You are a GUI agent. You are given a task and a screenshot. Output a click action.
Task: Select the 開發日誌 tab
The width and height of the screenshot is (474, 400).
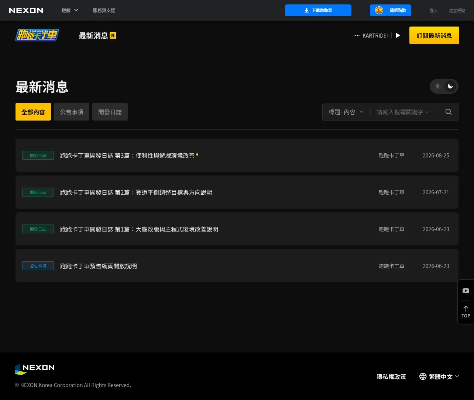click(x=110, y=112)
